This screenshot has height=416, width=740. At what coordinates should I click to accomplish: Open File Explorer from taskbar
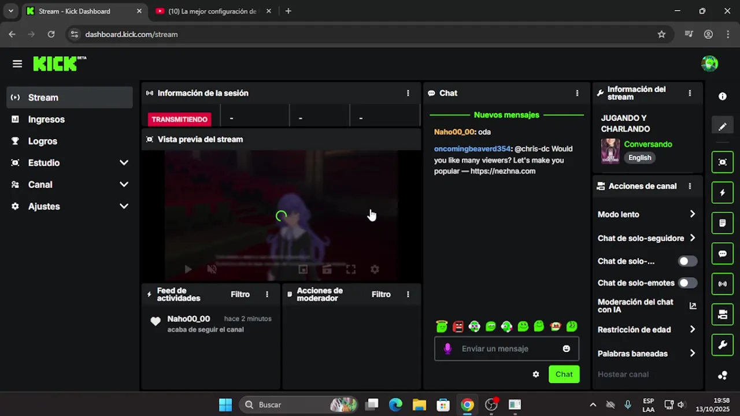click(419, 404)
